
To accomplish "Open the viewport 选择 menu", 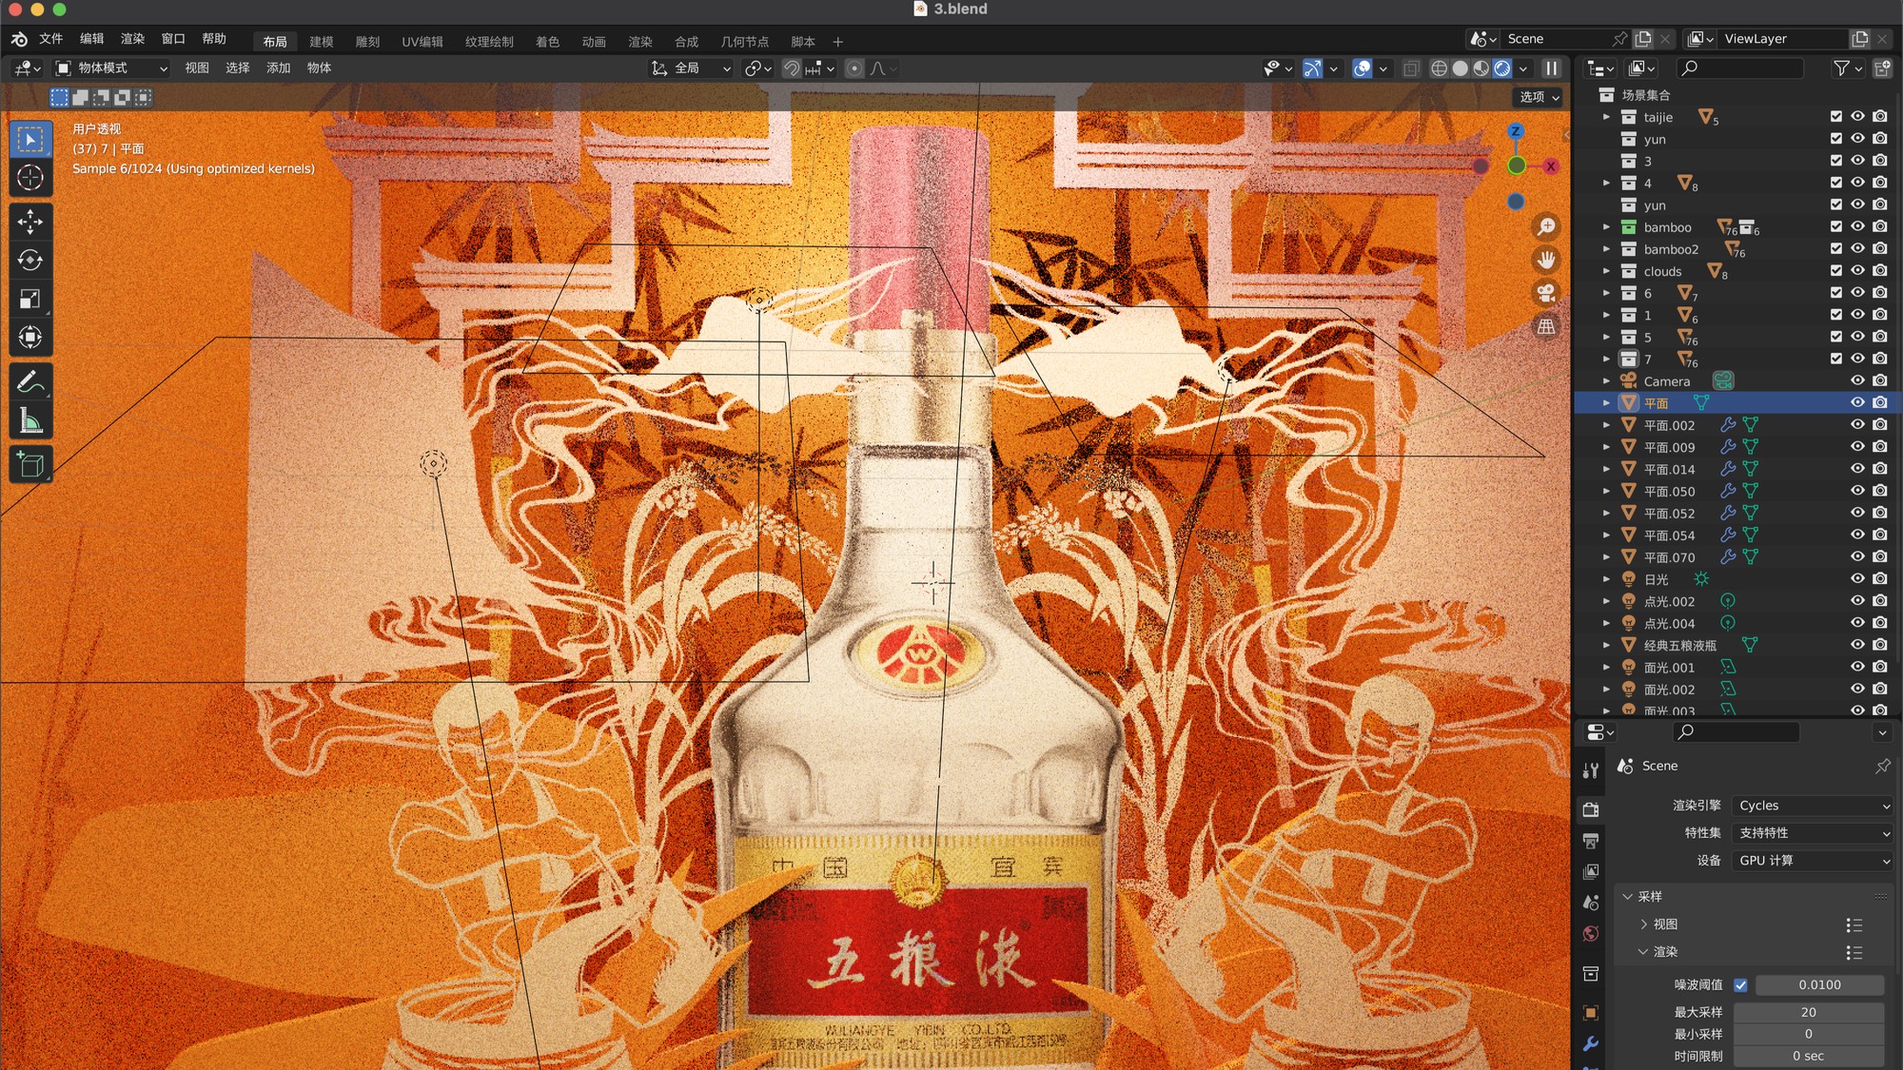I will click(x=238, y=68).
